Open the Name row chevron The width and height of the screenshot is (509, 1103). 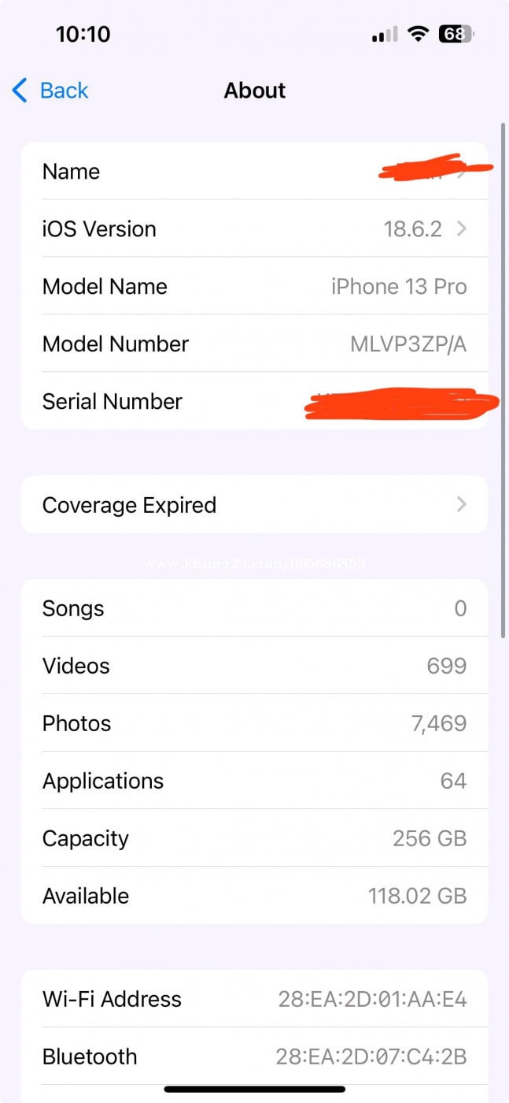click(462, 173)
